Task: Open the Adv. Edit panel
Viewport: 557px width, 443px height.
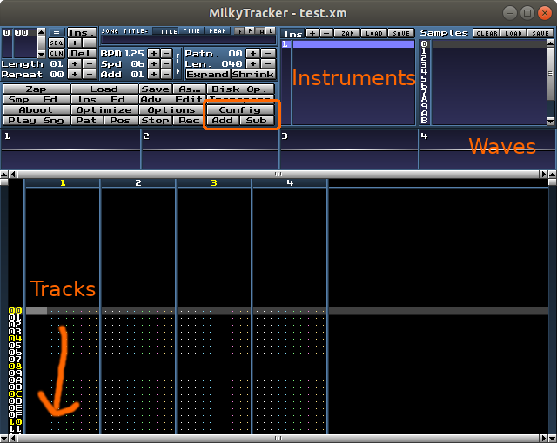Action: click(x=172, y=100)
